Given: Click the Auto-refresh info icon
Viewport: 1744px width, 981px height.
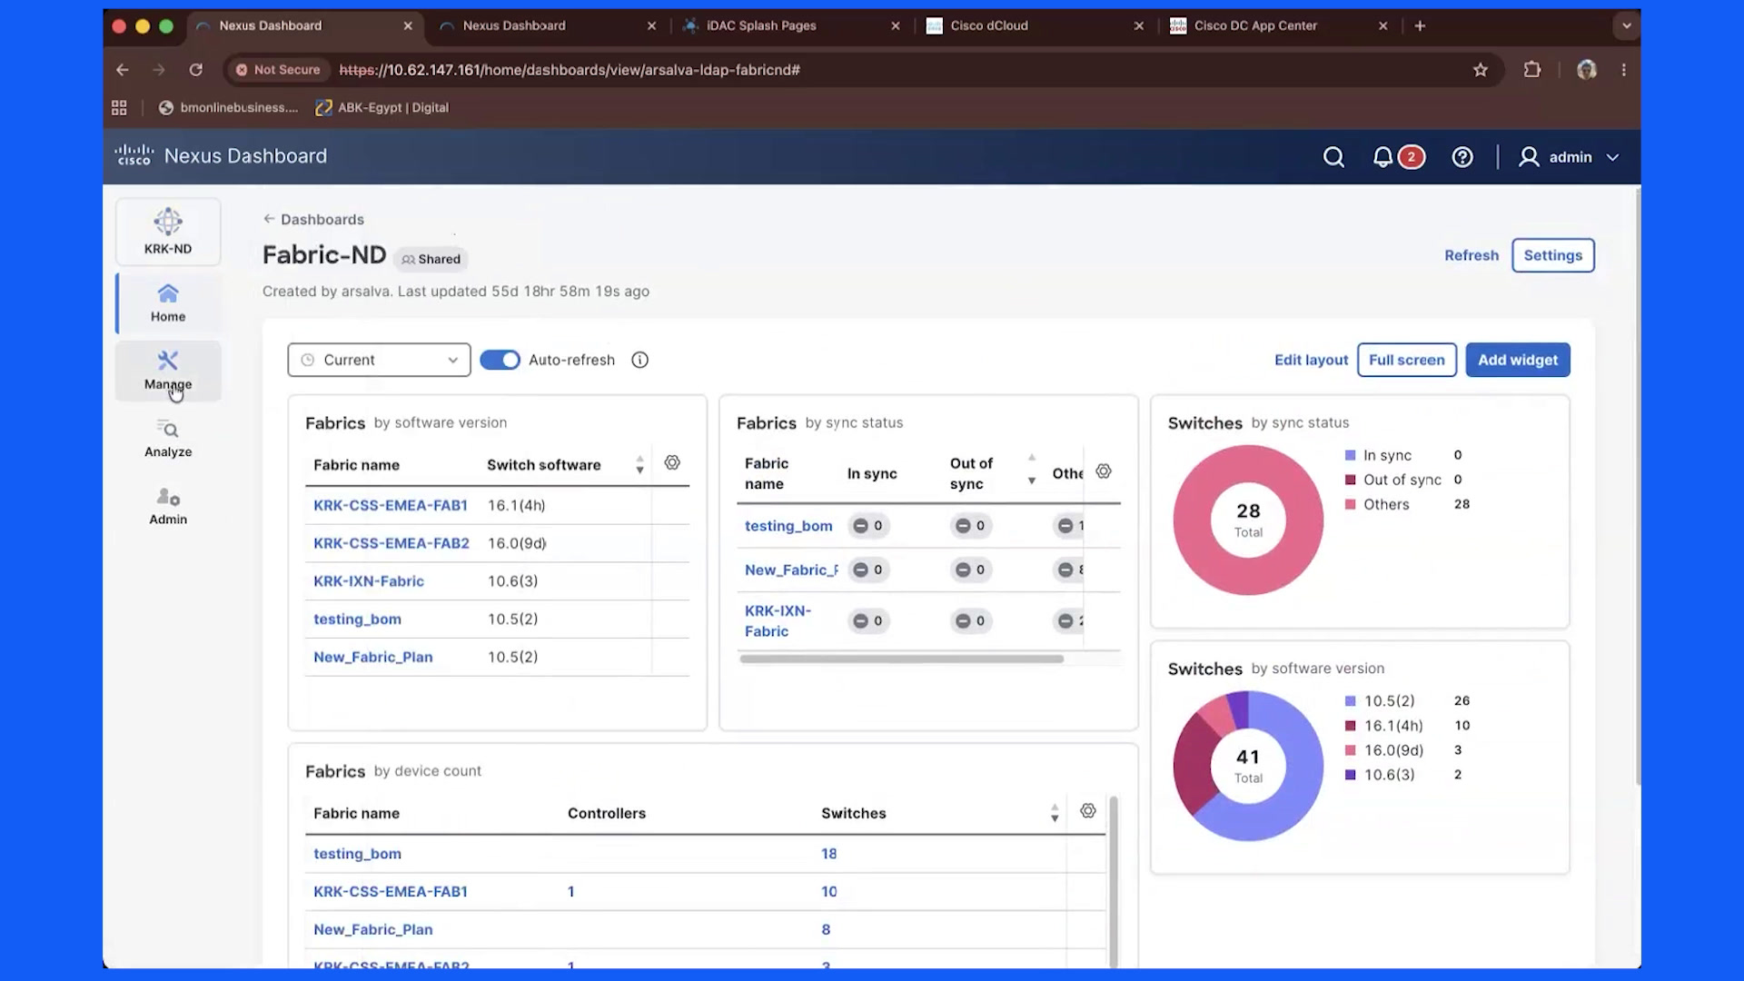Looking at the screenshot, I should pyautogui.click(x=639, y=360).
